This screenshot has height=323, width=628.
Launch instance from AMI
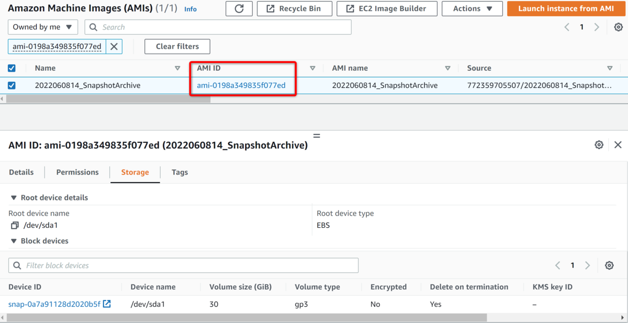pos(566,8)
